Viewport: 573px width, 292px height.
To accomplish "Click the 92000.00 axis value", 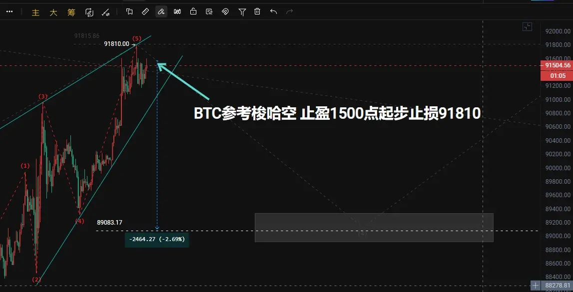I will click(x=558, y=31).
